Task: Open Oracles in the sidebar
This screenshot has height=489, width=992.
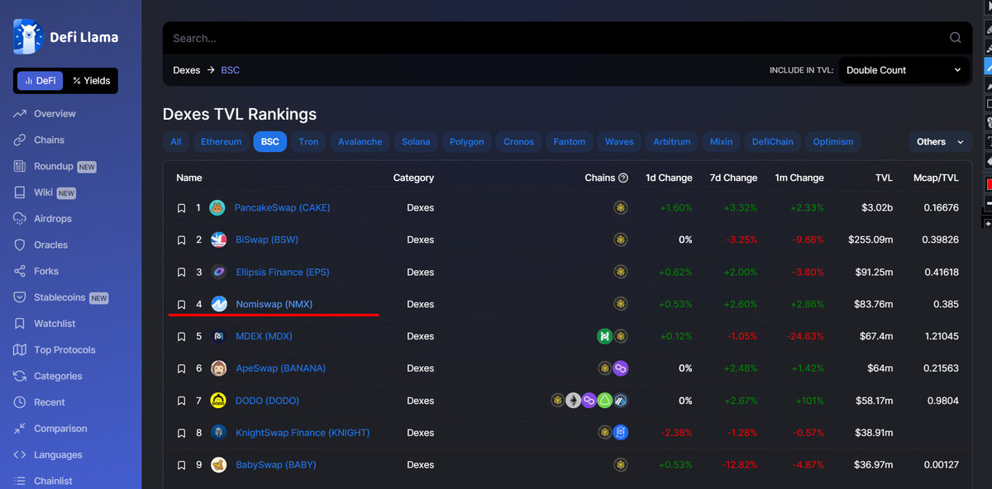Action: click(x=41, y=245)
